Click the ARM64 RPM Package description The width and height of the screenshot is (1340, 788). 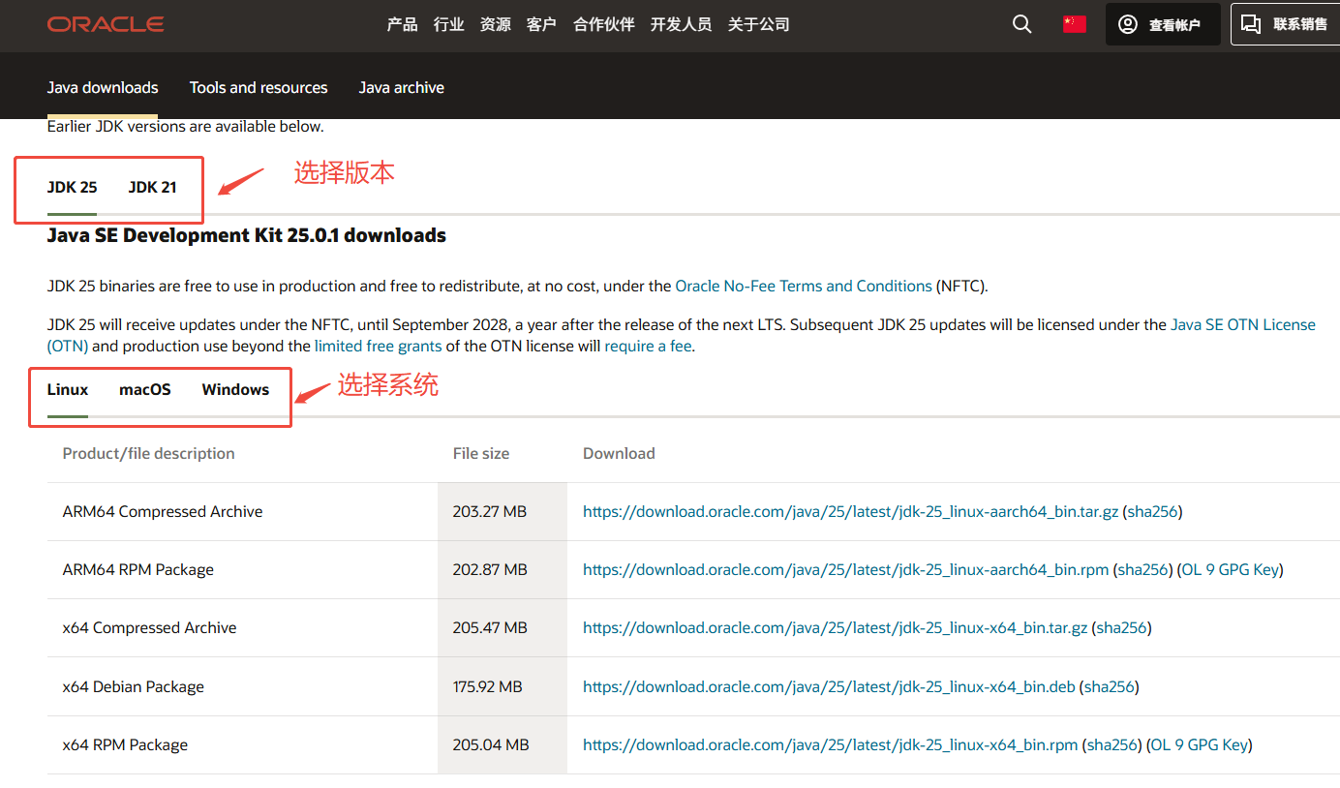(138, 569)
